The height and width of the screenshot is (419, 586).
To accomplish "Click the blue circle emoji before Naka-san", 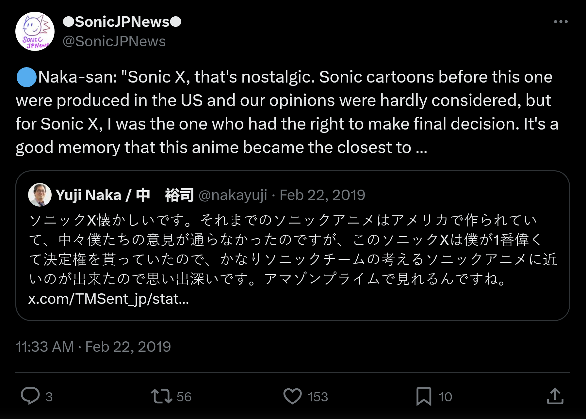I will click(26, 77).
